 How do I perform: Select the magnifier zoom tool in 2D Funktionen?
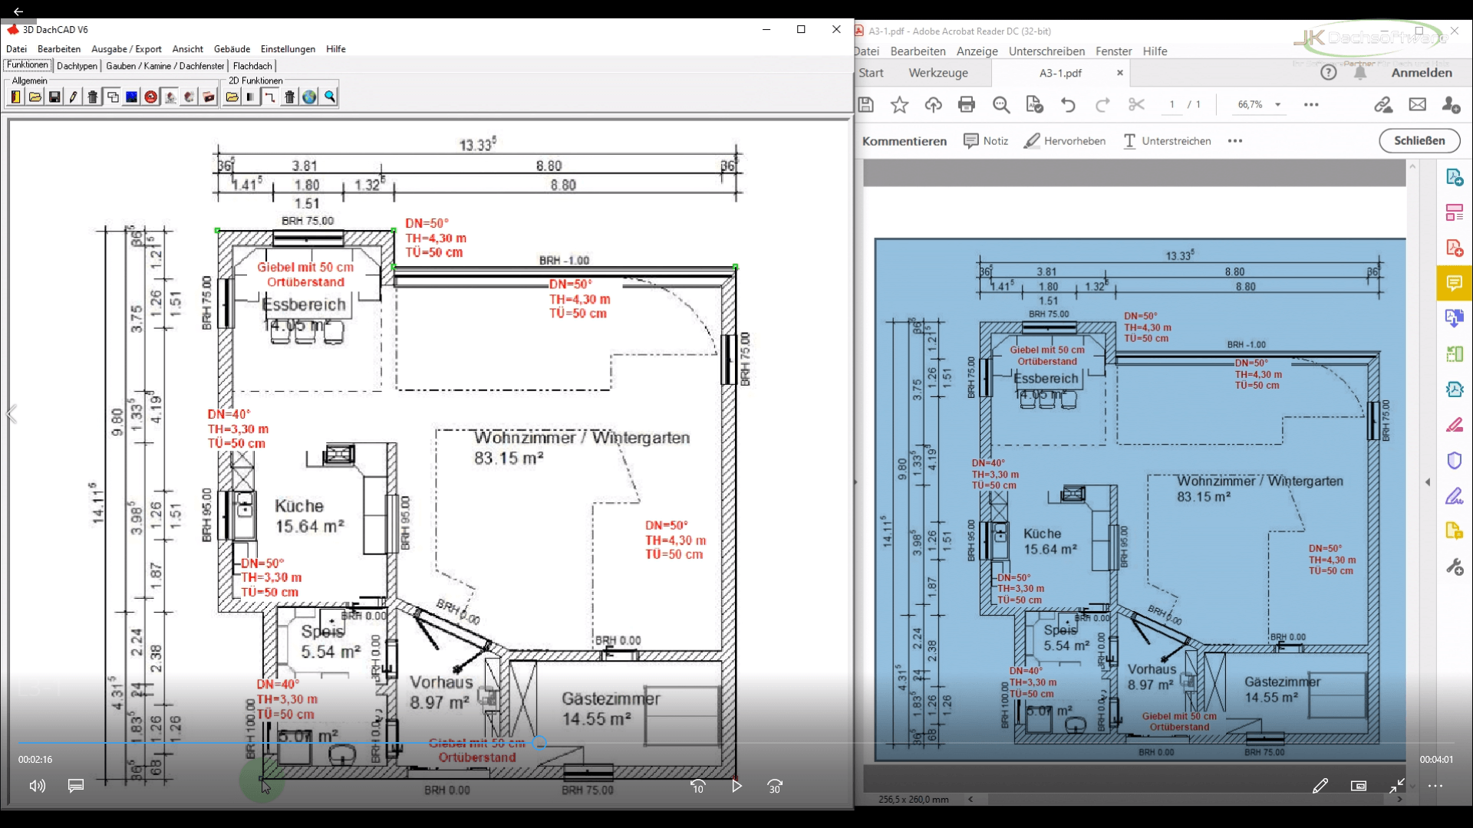click(329, 96)
